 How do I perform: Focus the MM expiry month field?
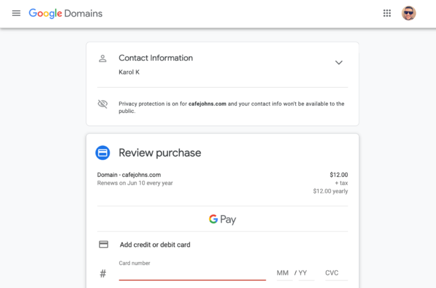285,273
